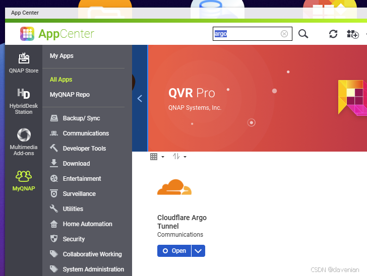Click the QNAP Systems, Inc. banner text
This screenshot has width=367, height=276.
click(195, 108)
